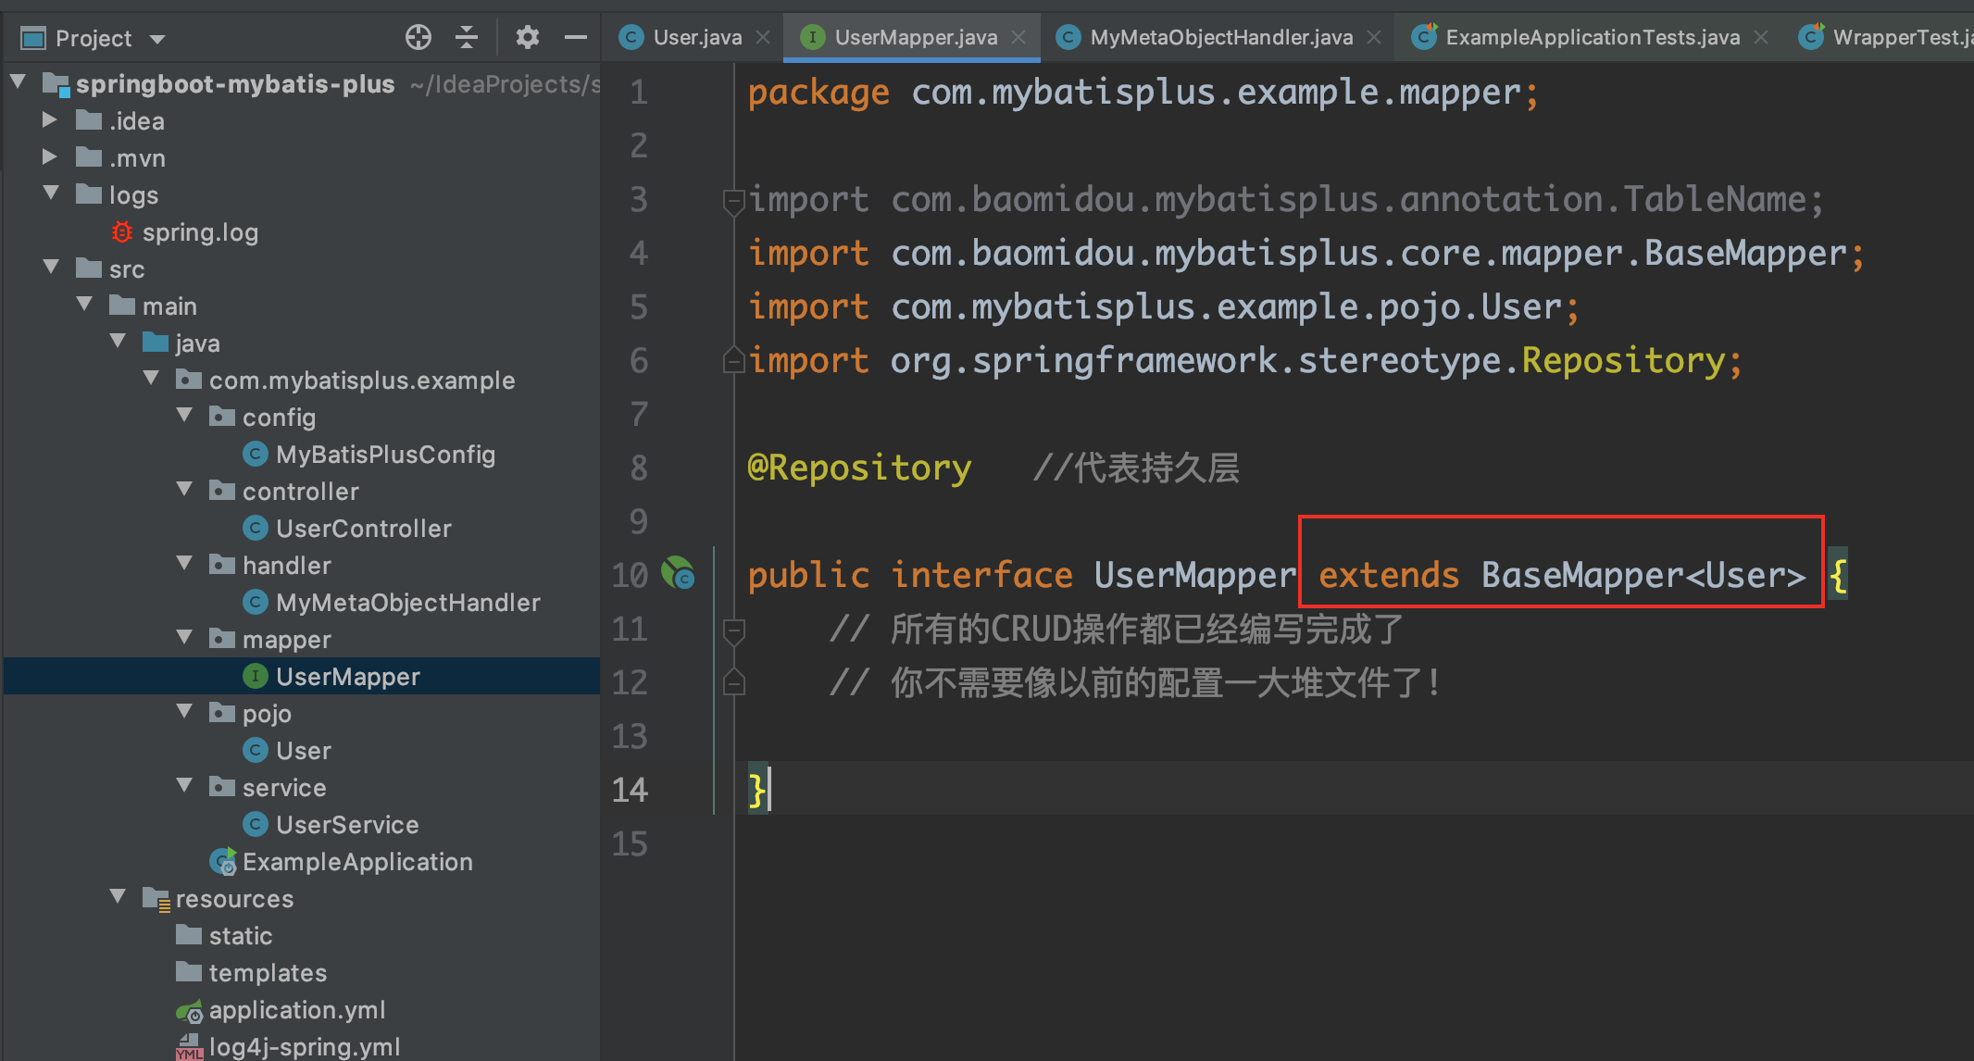
Task: Fold imports using line 3 fold marker
Action: pos(733,201)
